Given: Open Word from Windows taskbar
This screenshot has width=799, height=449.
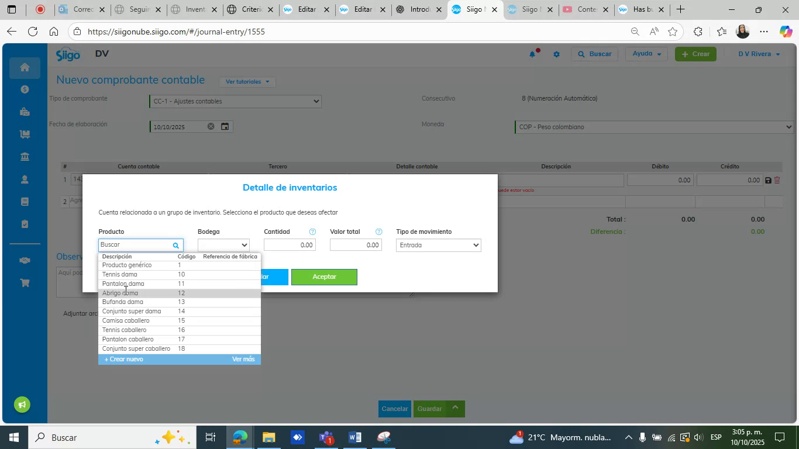Looking at the screenshot, I should [355, 437].
